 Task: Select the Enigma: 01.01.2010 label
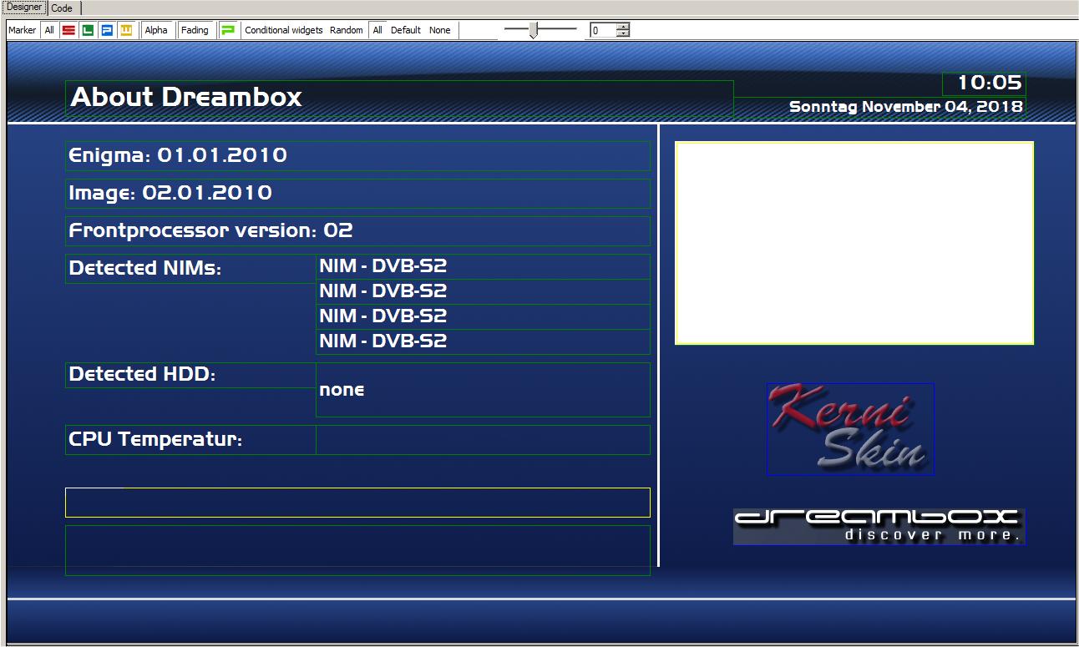pos(357,156)
